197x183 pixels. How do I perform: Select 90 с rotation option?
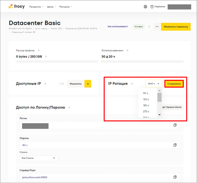click(x=146, y=93)
